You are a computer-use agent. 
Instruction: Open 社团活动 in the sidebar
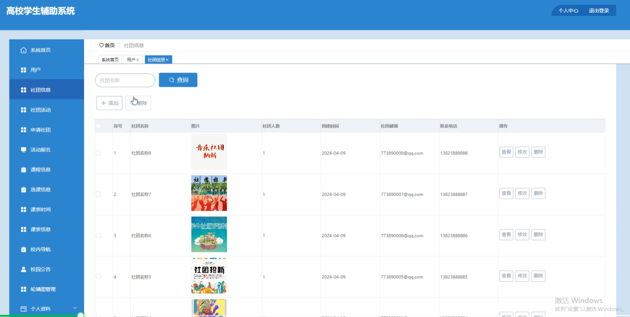[47, 110]
